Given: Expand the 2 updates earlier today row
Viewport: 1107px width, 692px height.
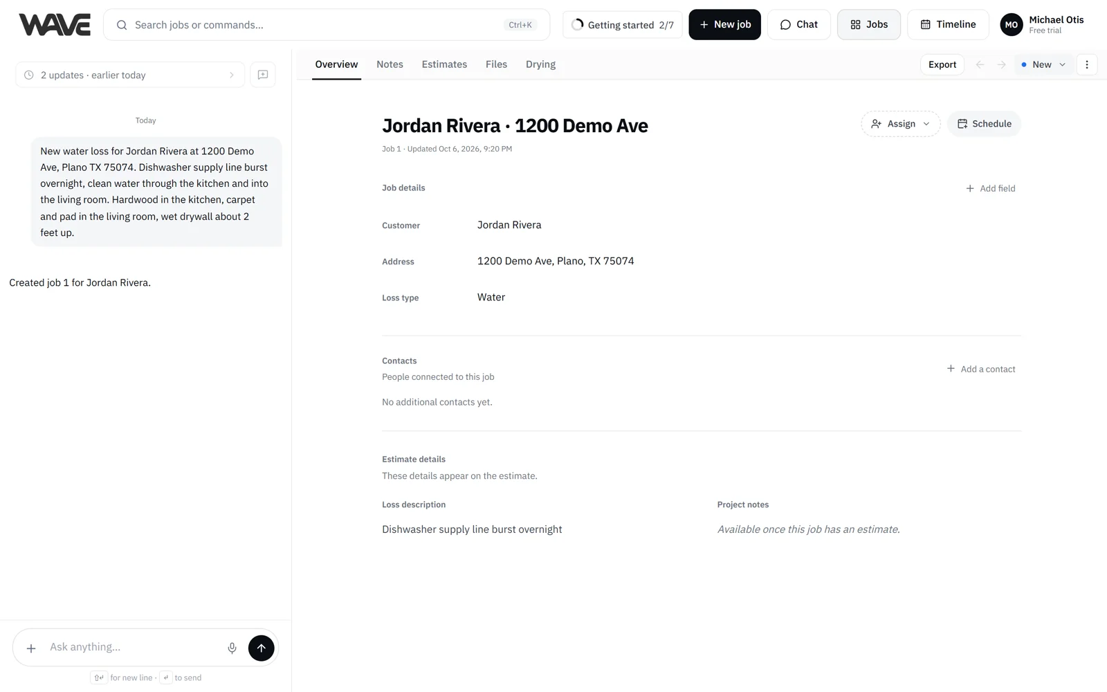Looking at the screenshot, I should (x=130, y=75).
